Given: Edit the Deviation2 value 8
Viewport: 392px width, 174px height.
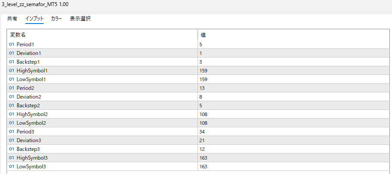Looking at the screenshot, I should [294, 97].
